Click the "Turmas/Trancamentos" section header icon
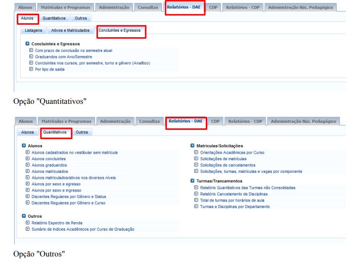Screen dimensions: 361x265 (192, 180)
